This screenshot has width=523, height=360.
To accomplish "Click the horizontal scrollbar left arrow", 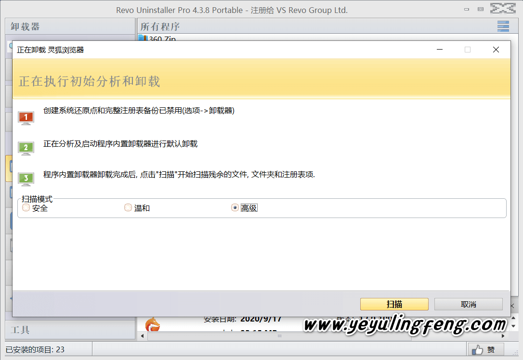I will tap(143, 336).
